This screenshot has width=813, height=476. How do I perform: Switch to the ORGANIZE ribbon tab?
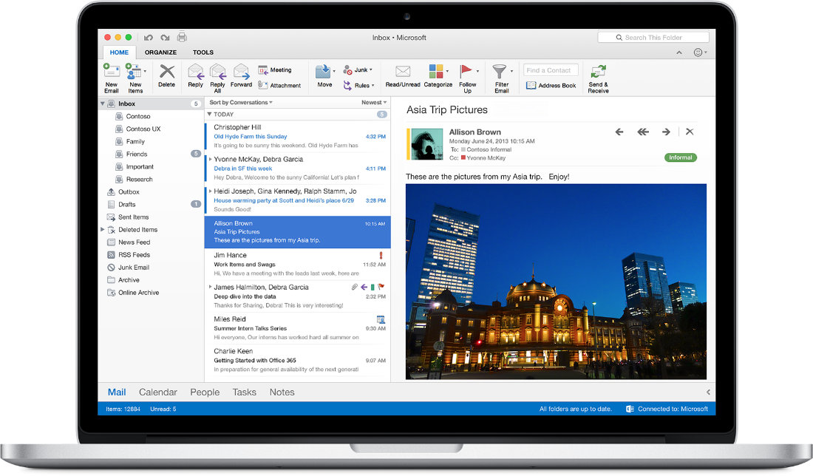point(160,52)
